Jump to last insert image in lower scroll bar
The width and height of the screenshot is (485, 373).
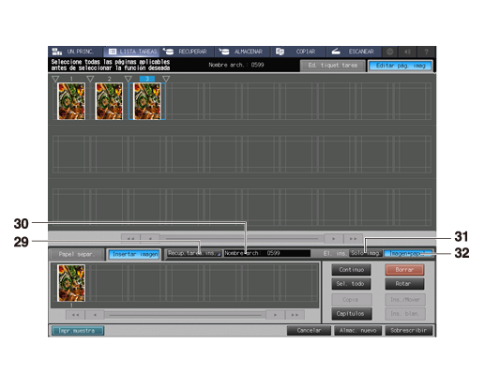pyautogui.click(x=295, y=315)
